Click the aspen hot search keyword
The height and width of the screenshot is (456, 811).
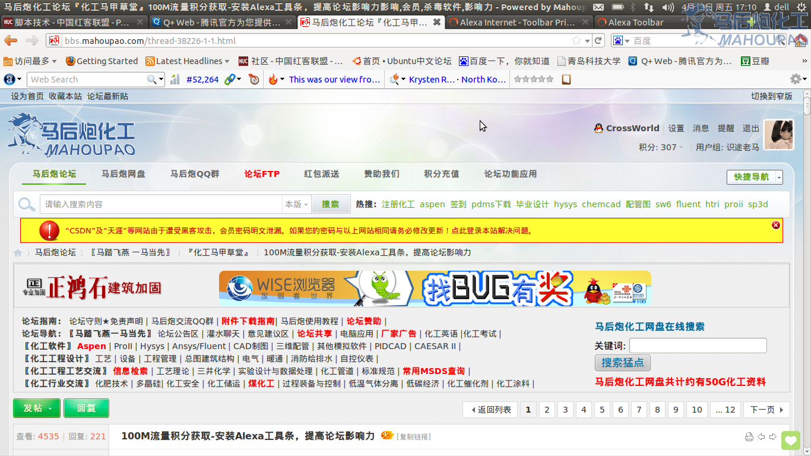[432, 204]
